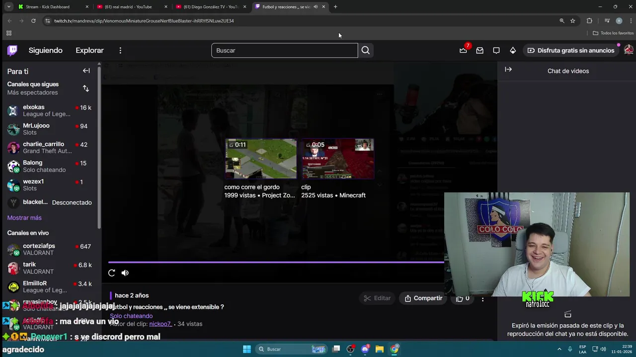Mute audio on the Futbol y reacciones tab
The height and width of the screenshot is (357, 636).
coord(316,6)
